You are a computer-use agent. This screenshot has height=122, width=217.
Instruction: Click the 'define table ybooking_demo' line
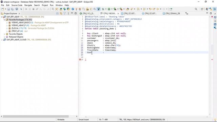coord(100,28)
